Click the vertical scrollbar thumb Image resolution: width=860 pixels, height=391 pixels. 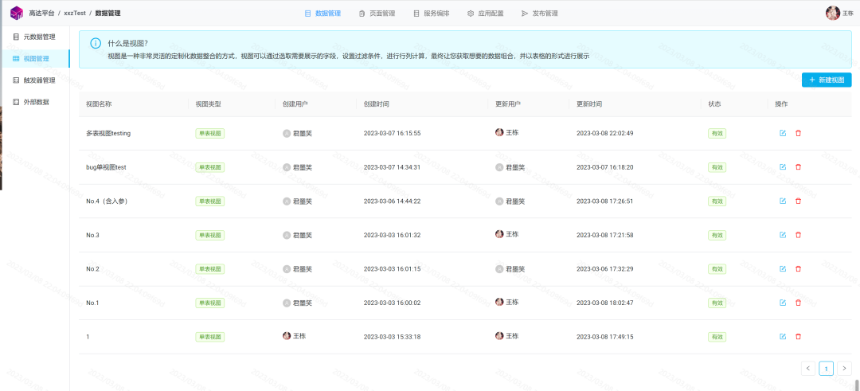click(x=857, y=385)
